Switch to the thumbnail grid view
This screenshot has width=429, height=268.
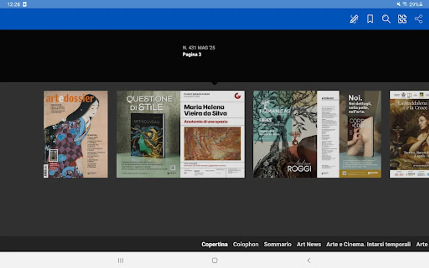[402, 19]
